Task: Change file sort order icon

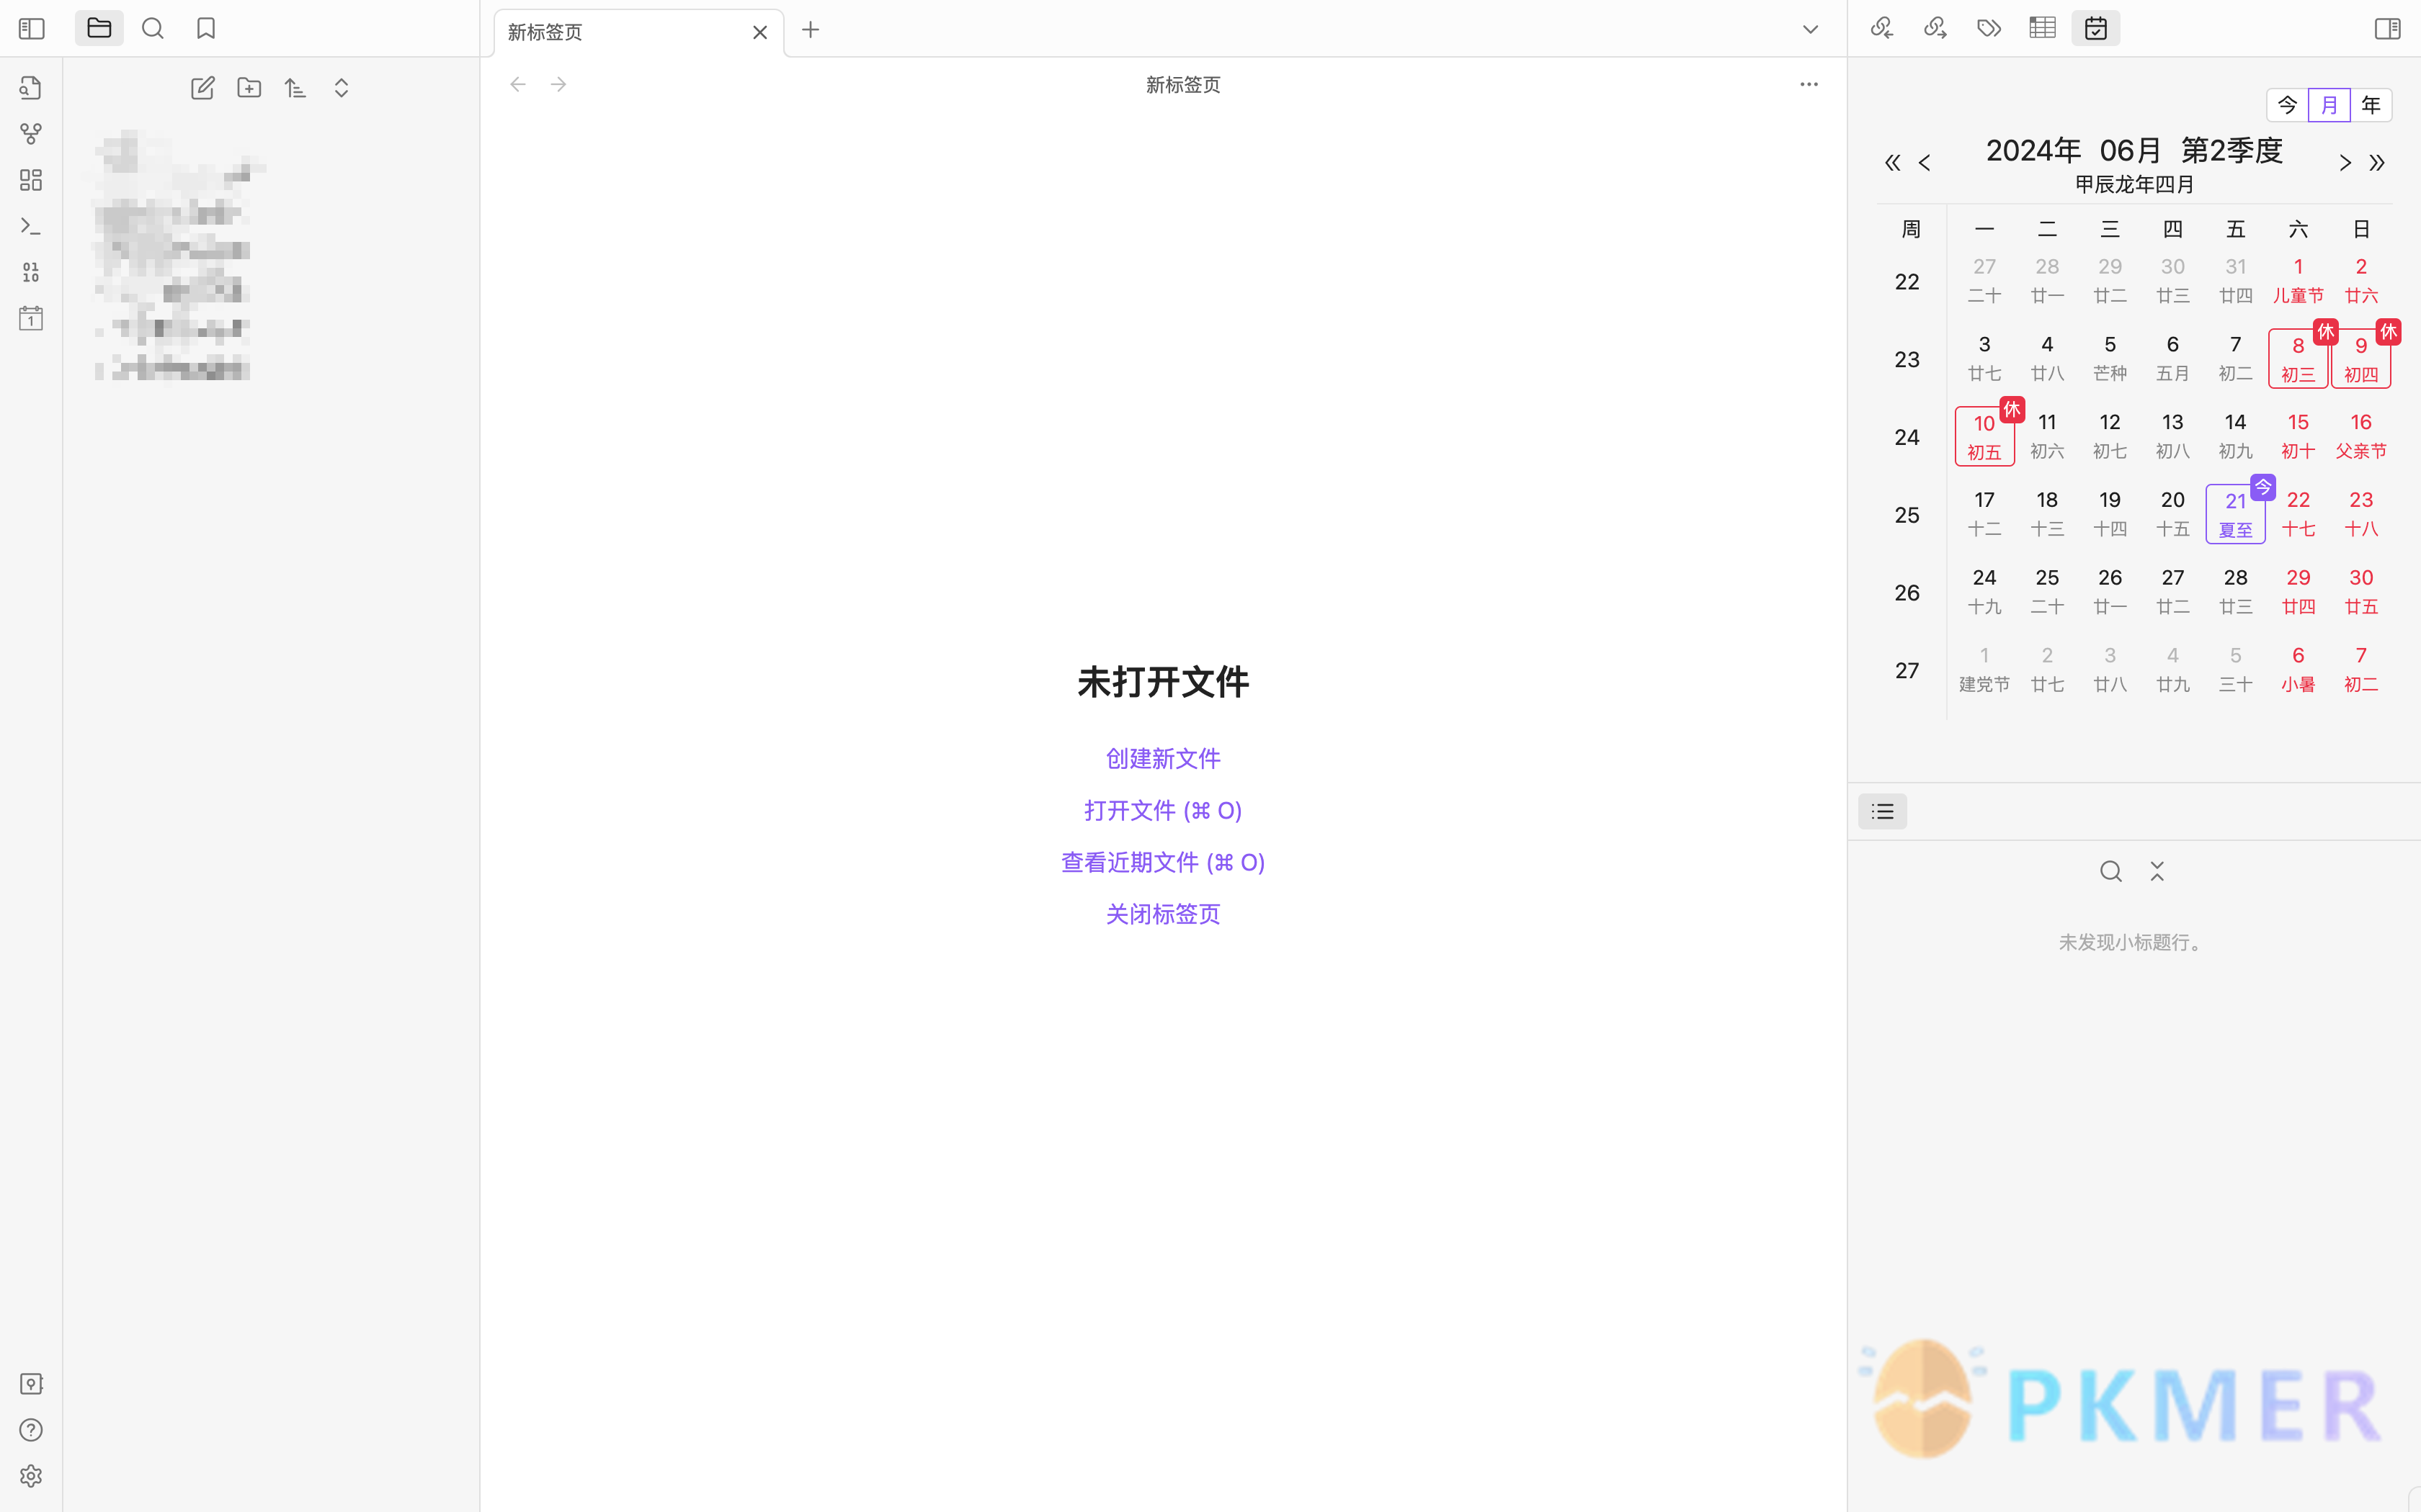Action: click(295, 88)
